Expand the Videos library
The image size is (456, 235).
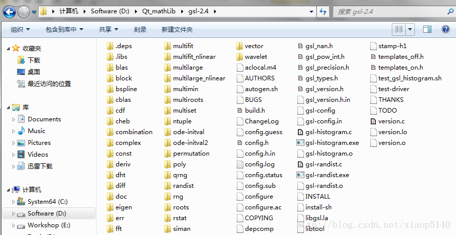(13, 155)
